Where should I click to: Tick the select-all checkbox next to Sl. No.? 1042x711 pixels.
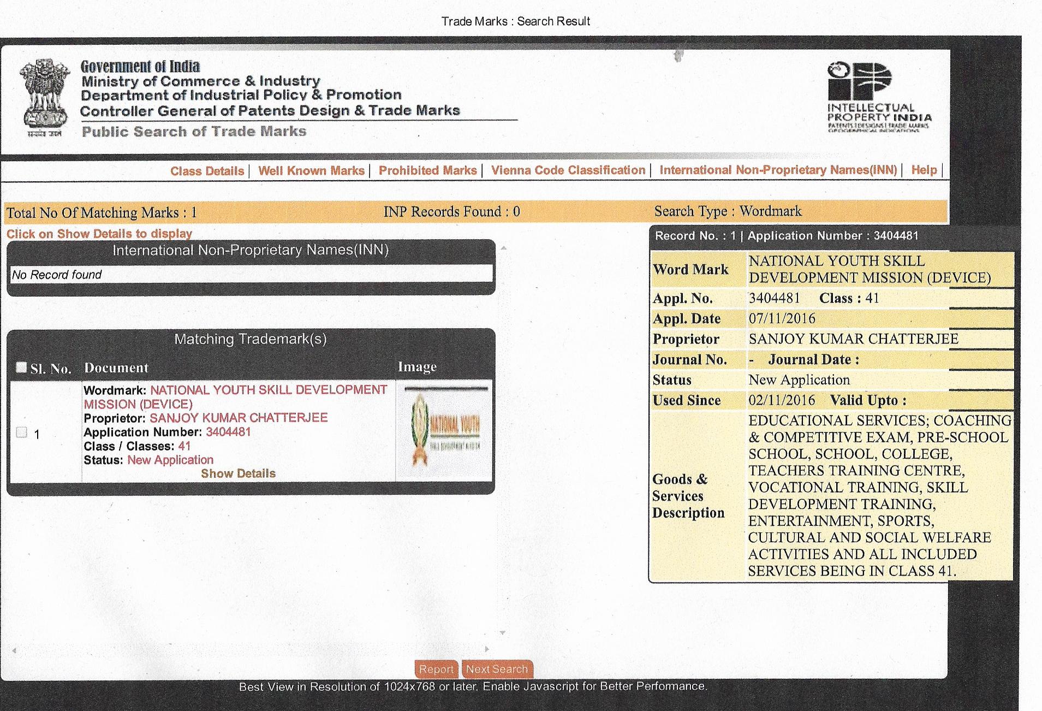click(21, 367)
